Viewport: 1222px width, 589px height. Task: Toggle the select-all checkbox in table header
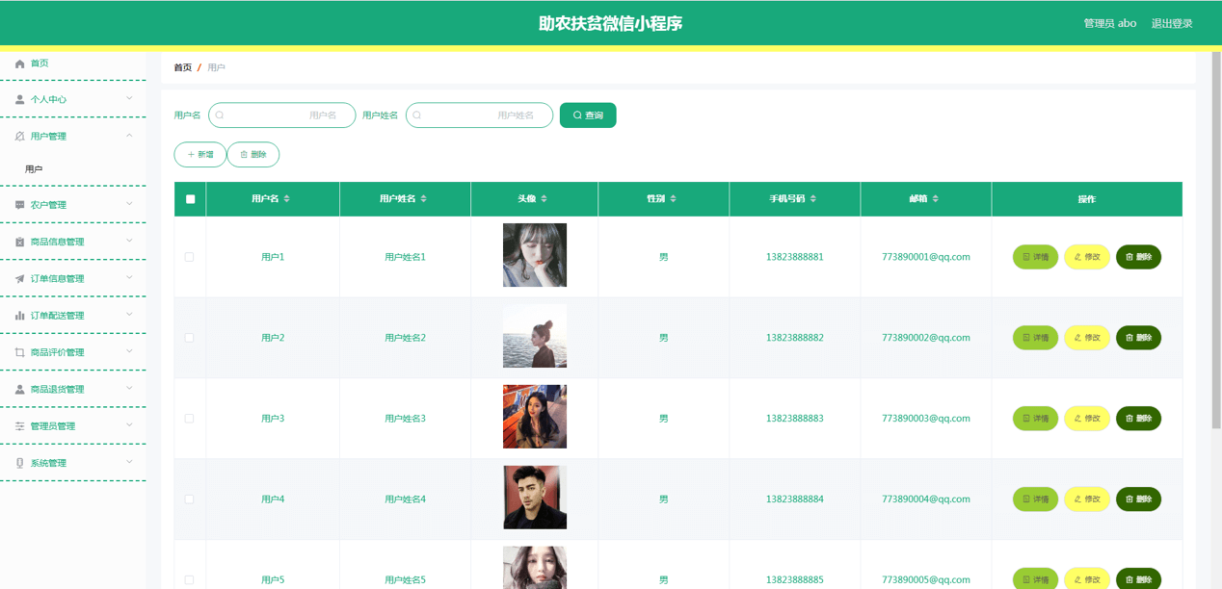click(x=190, y=199)
